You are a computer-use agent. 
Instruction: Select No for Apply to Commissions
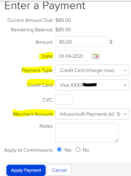coord(78,150)
